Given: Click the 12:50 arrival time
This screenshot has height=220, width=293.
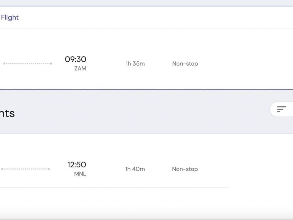Looking at the screenshot, I should pyautogui.click(x=76, y=165).
